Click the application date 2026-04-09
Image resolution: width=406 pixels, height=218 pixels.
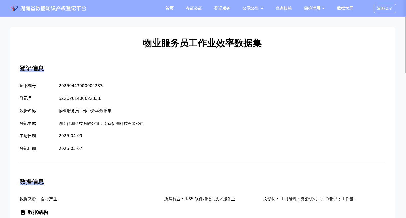(71, 136)
